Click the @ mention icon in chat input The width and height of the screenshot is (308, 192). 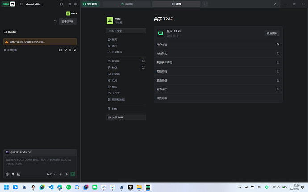coord(7,174)
